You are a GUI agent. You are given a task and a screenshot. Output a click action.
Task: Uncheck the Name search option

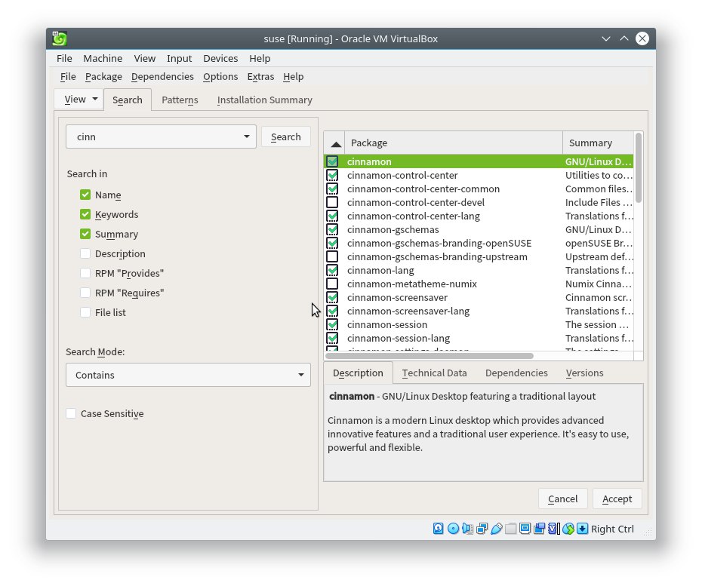click(x=85, y=195)
